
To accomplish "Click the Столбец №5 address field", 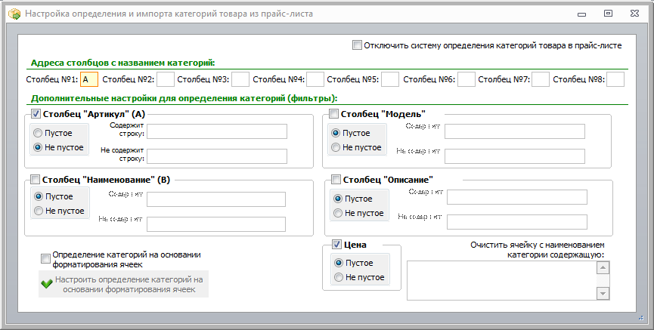I will pyautogui.click(x=390, y=79).
